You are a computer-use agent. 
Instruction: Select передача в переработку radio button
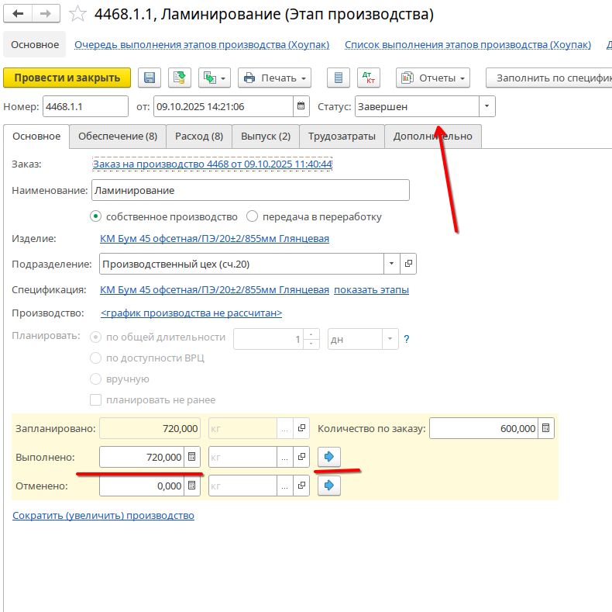click(x=252, y=216)
